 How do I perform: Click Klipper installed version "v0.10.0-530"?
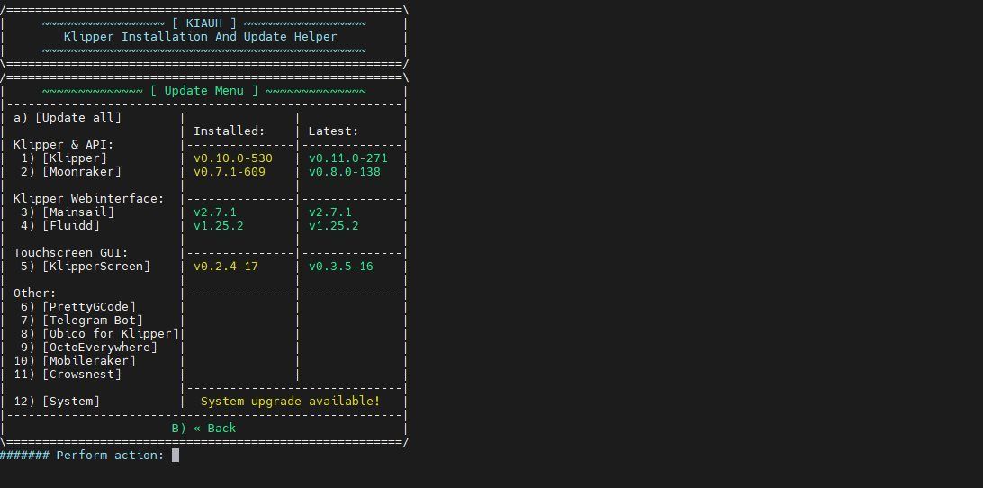coord(233,158)
